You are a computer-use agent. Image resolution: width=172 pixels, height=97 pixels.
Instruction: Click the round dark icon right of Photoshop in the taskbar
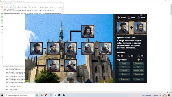[x=64, y=95]
